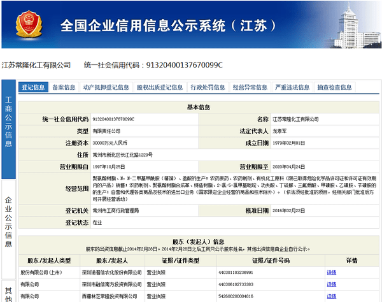Click the 证照/证件号码 column header
This screenshot has width=382, height=302.
(271, 261)
